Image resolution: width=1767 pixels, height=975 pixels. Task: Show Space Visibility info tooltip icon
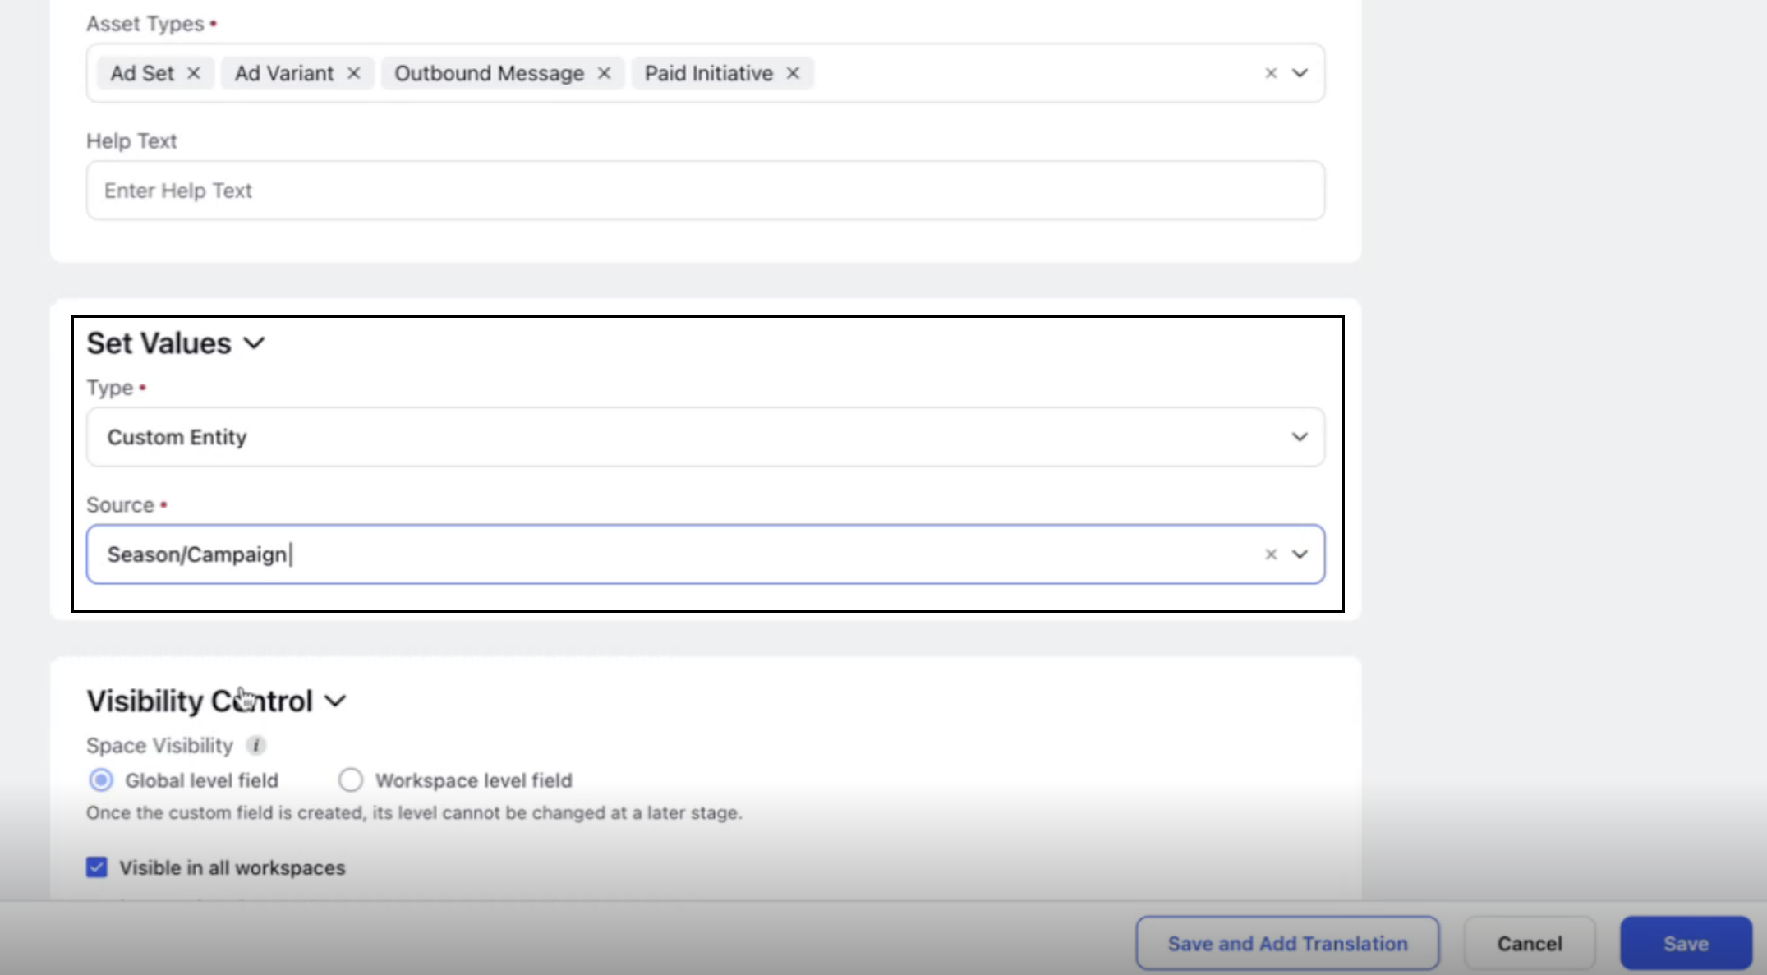tap(256, 746)
